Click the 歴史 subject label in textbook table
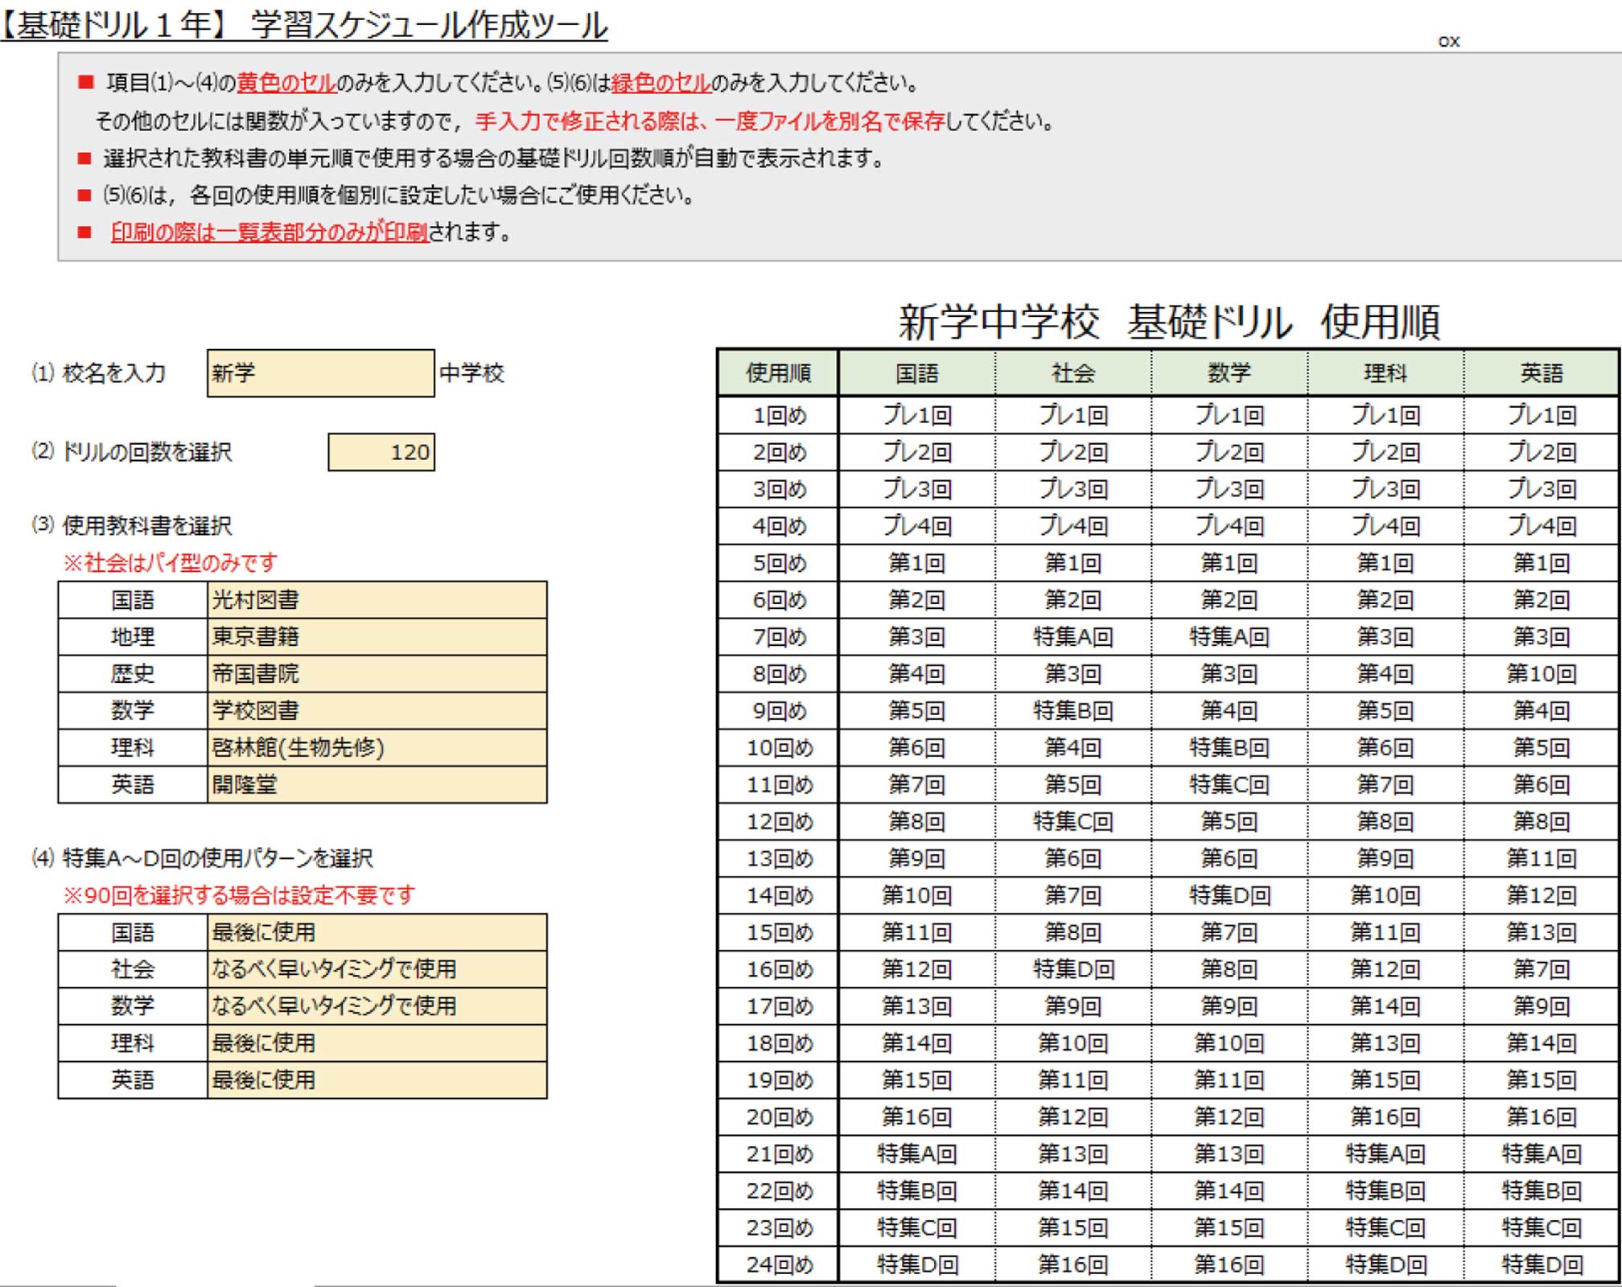The height and width of the screenshot is (1287, 1622). pyautogui.click(x=133, y=674)
